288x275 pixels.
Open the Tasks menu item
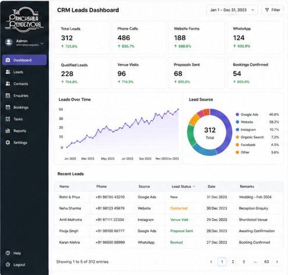24,119
